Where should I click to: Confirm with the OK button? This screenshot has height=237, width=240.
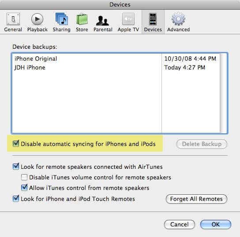(215, 224)
